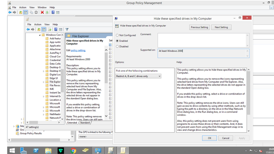Launch Google Chrome from the taskbar

tap(73, 150)
